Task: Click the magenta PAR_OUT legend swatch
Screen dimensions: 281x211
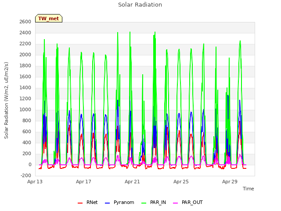Action: coord(176,203)
